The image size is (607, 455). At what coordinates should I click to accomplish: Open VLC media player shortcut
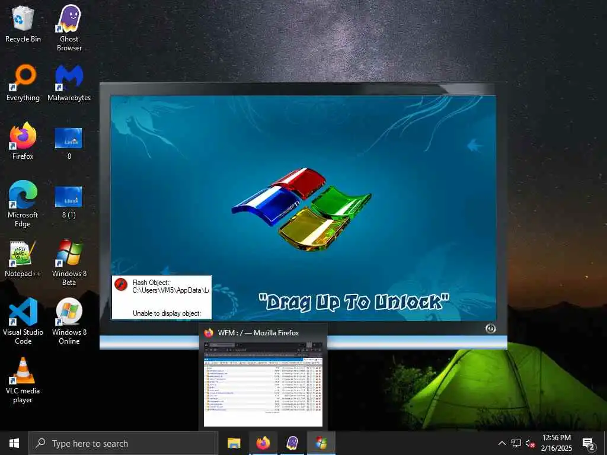coord(23,380)
